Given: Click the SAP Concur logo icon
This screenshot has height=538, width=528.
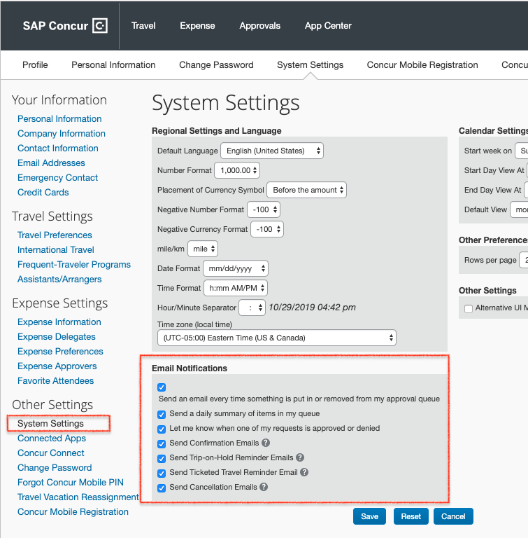Looking at the screenshot, I should [x=100, y=26].
